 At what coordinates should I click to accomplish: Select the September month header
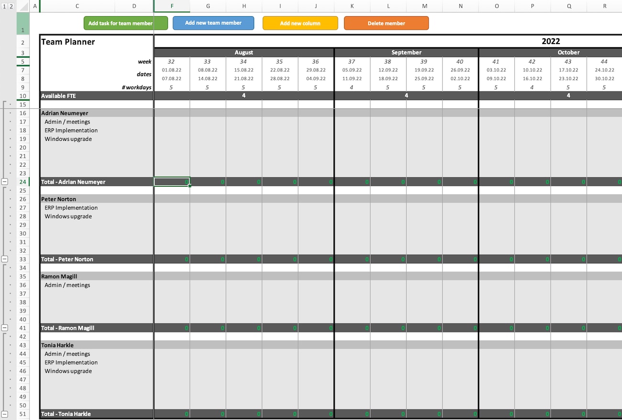coord(406,52)
